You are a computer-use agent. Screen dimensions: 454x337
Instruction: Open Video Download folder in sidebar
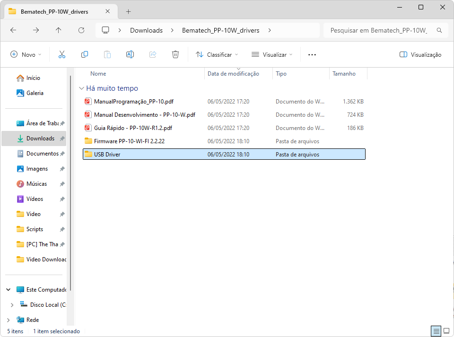click(x=34, y=259)
